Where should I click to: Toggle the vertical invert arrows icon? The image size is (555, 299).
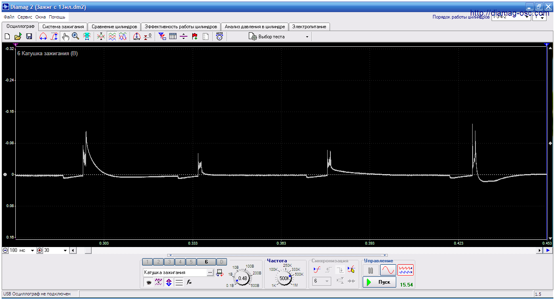169,282
